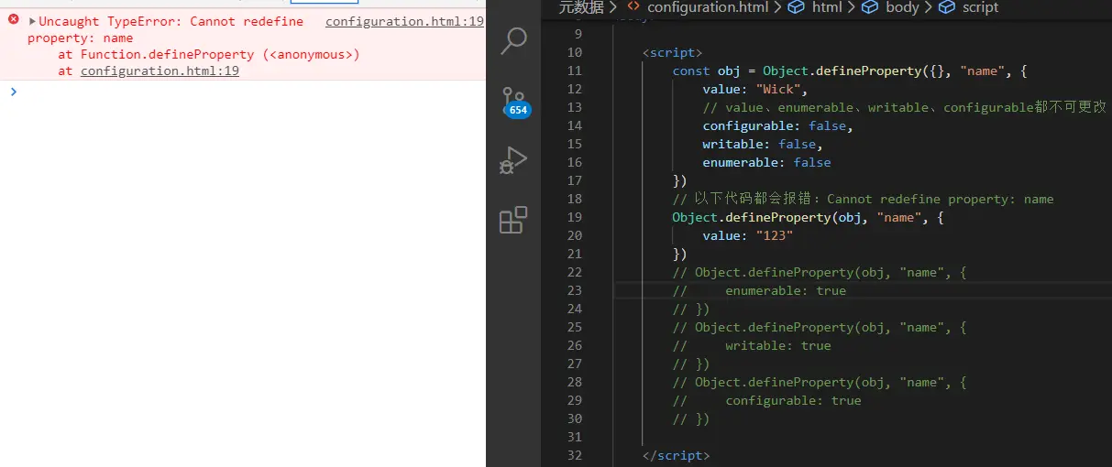This screenshot has width=1112, height=467.
Task: Click the opening <script> tag on line 10
Action: click(673, 52)
